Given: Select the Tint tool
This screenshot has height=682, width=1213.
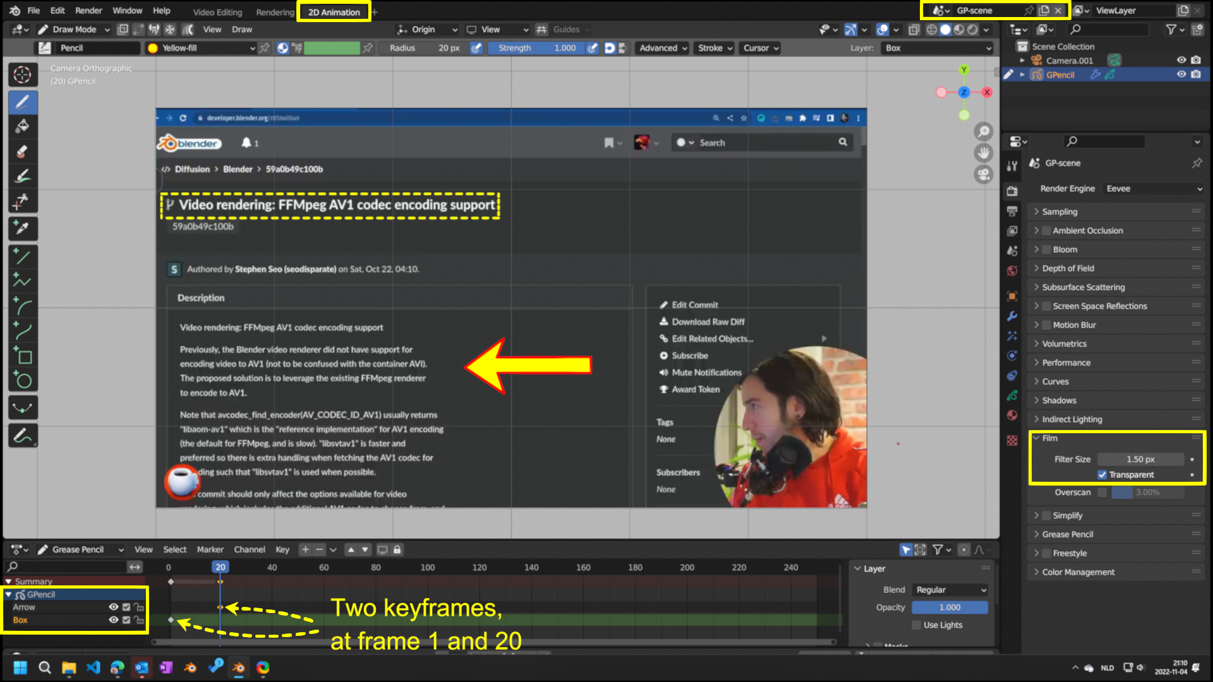Looking at the screenshot, I should tap(23, 176).
